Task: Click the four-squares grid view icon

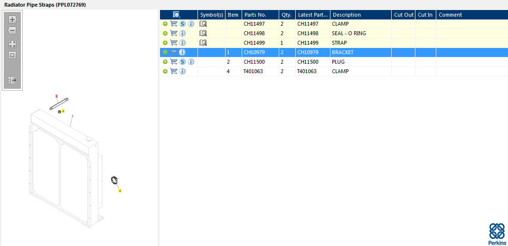Action: (12, 44)
